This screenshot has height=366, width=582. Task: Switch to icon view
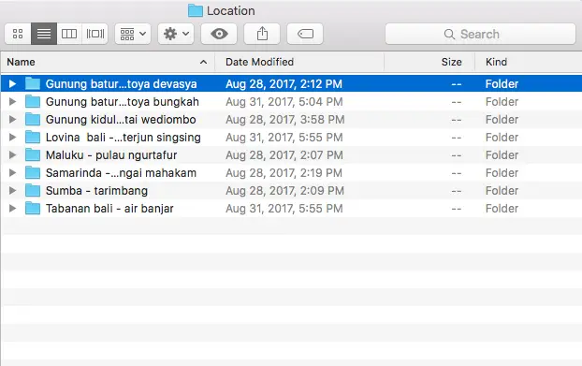[18, 34]
